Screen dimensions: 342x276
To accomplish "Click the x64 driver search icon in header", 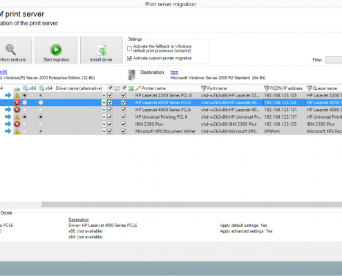I will pos(41,88).
